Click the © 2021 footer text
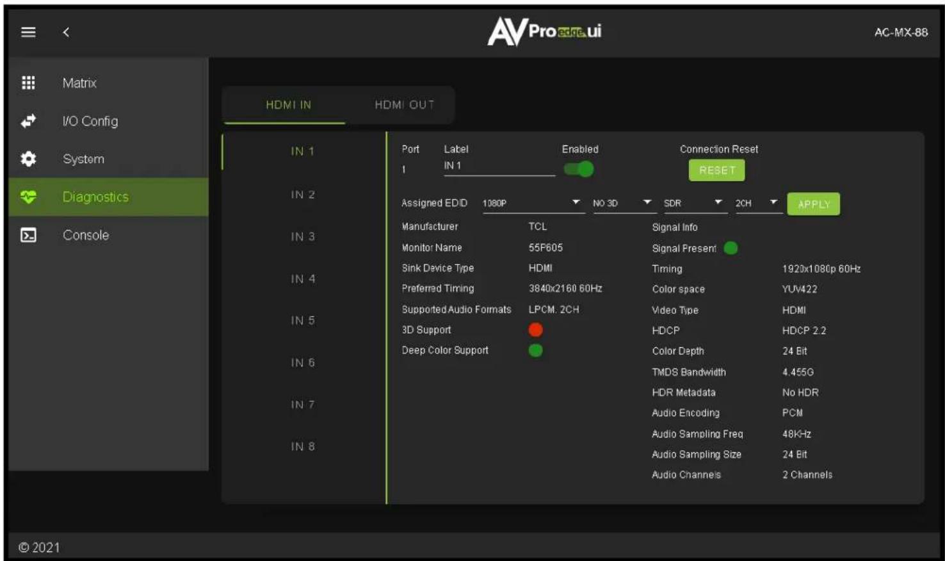Image resolution: width=945 pixels, height=561 pixels. click(x=39, y=548)
